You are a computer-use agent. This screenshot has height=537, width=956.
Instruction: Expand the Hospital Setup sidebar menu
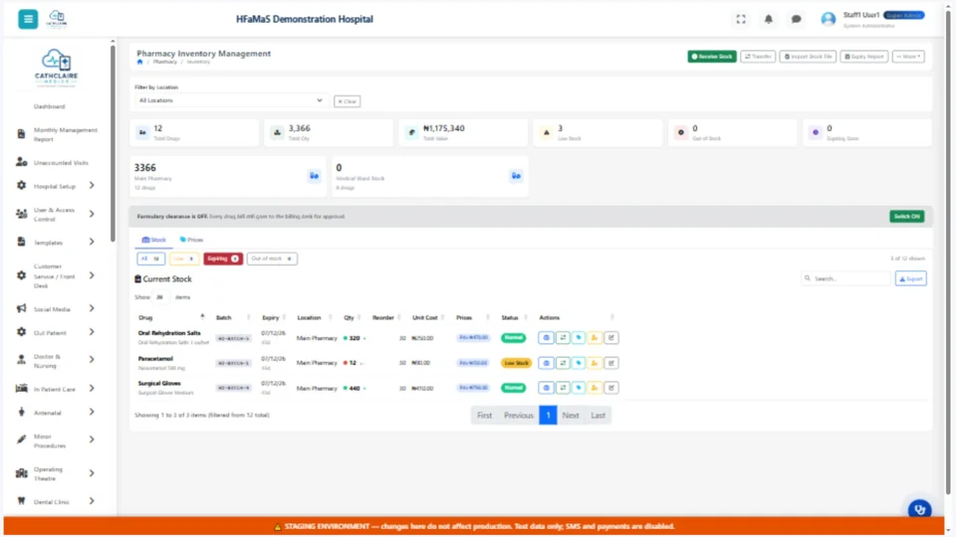[x=56, y=186]
